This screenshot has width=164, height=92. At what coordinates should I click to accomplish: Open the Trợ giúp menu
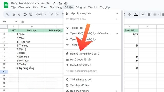click(x=105, y=7)
